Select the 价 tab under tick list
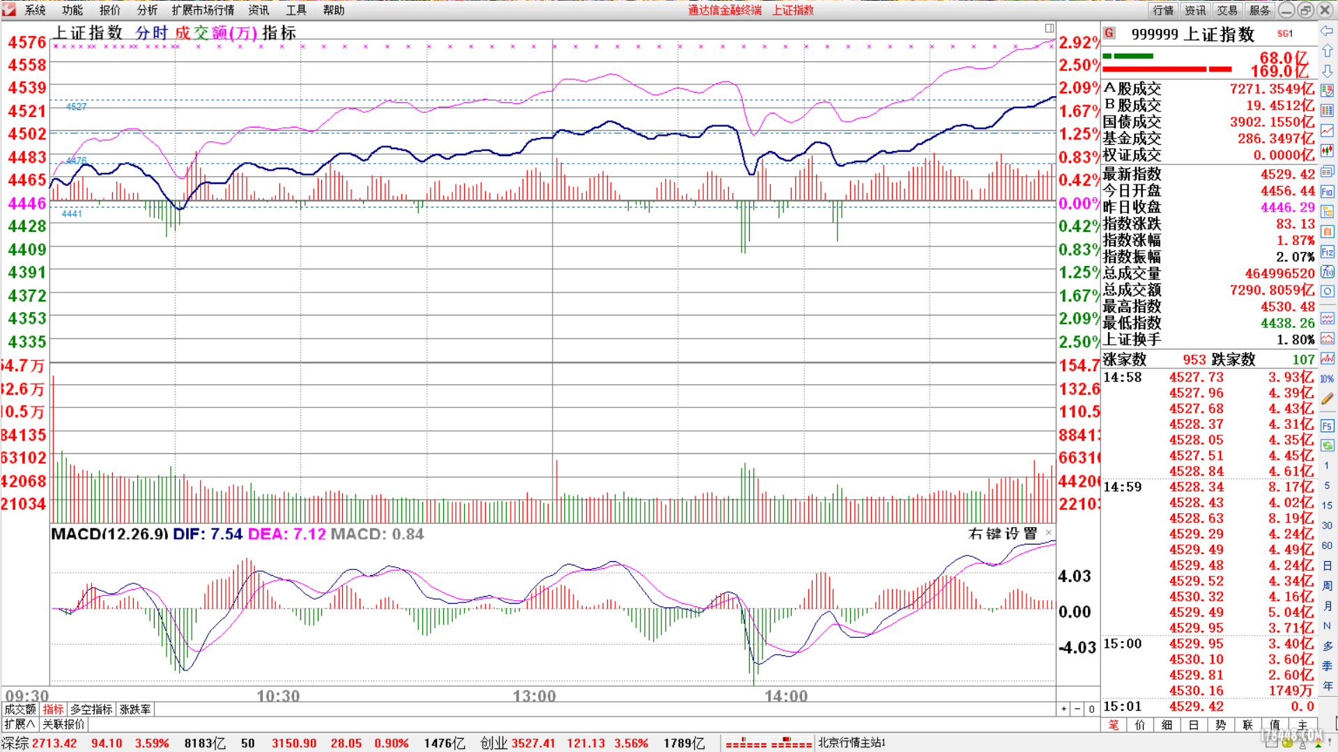 click(x=1140, y=725)
